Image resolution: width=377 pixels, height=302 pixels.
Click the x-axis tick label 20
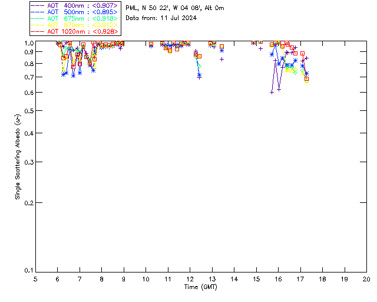point(366,279)
